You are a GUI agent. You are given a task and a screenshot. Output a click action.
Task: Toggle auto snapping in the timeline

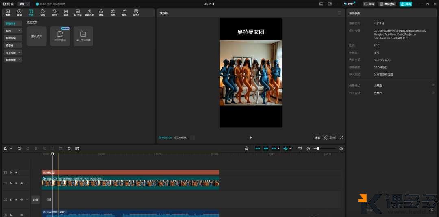point(266,148)
